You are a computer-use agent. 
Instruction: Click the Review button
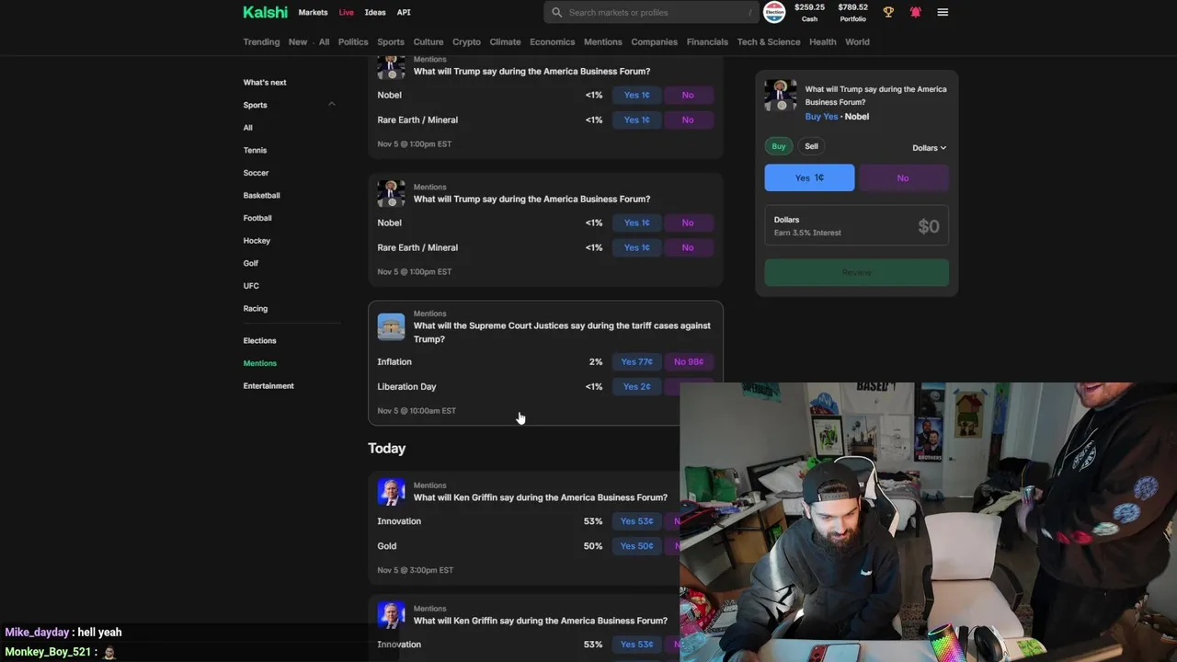[856, 272]
